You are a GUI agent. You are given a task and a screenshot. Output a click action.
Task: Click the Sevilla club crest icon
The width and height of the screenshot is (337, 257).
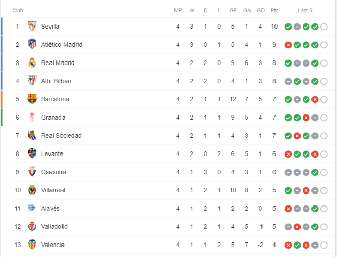coord(32,27)
